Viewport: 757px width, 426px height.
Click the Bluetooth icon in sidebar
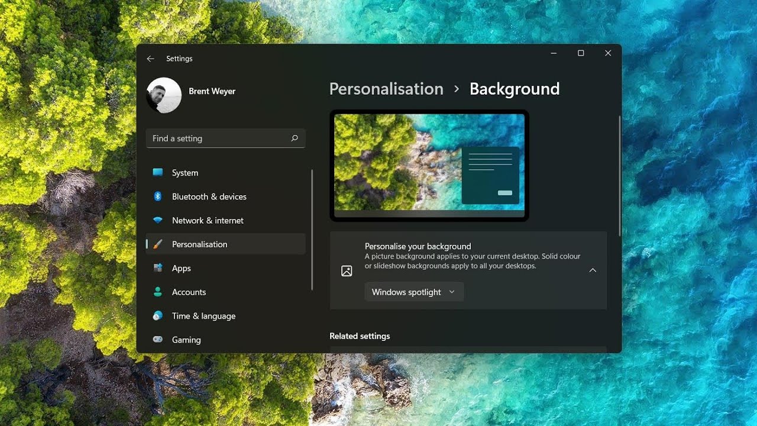(158, 196)
